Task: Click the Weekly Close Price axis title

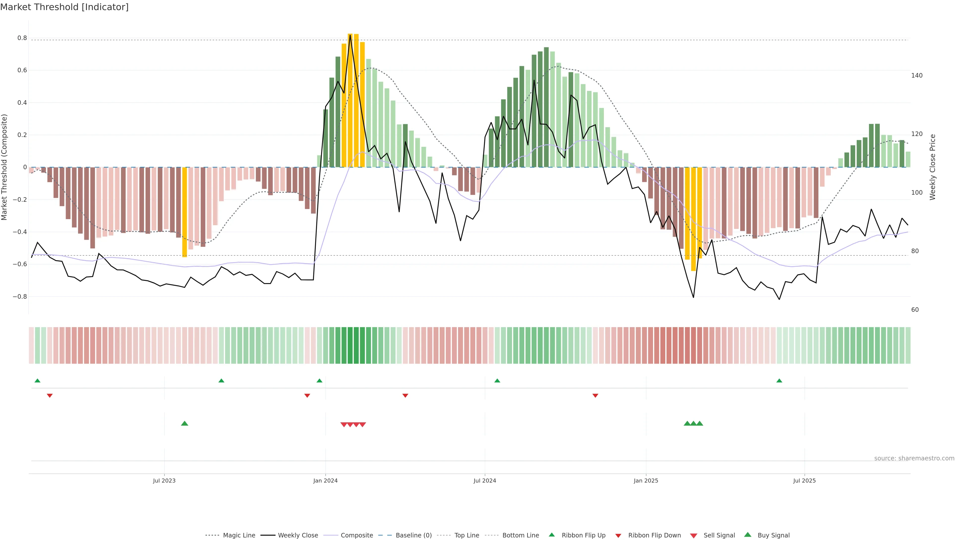Action: (x=933, y=167)
